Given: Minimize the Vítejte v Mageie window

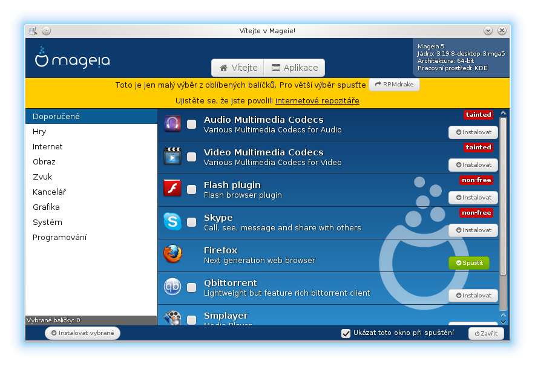Looking at the screenshot, I should [488, 31].
